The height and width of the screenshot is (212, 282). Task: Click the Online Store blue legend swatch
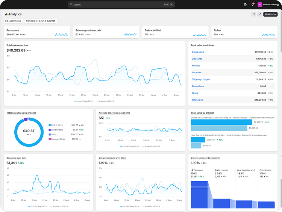click(50, 125)
